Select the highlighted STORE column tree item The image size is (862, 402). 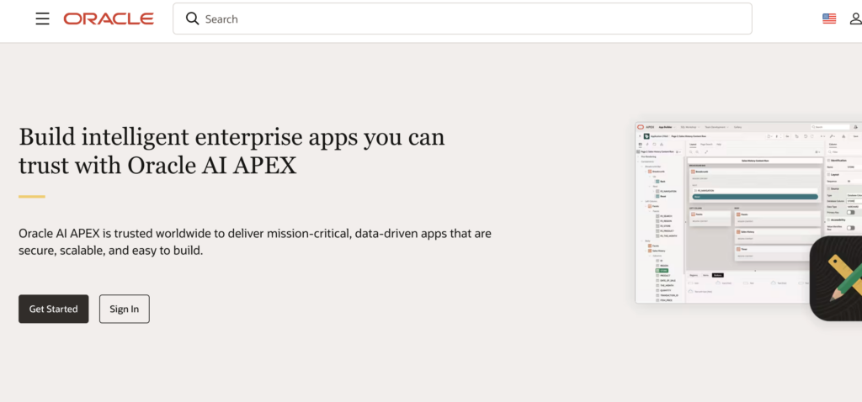click(662, 270)
